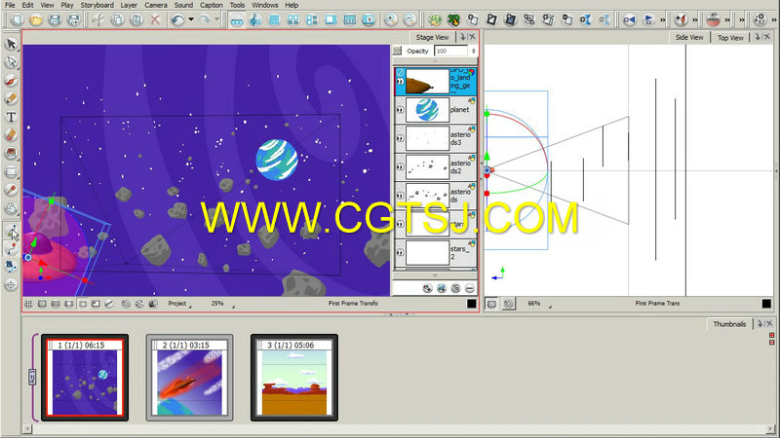
Task: Select the arrow Select tool
Action: click(x=11, y=44)
